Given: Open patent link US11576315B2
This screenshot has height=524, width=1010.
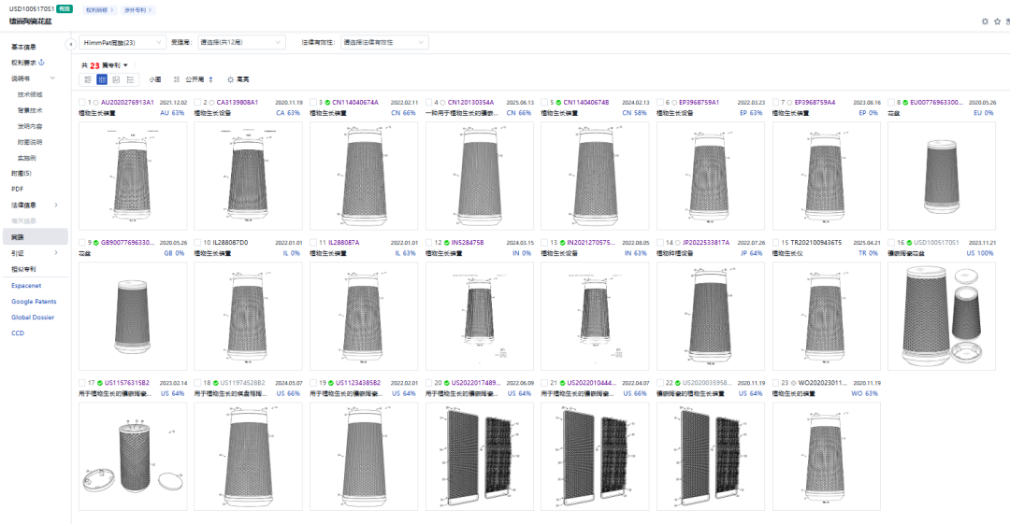Looking at the screenshot, I should [x=127, y=383].
